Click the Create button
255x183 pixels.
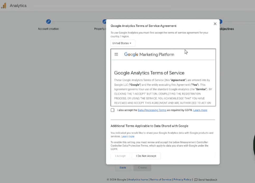(142, 167)
